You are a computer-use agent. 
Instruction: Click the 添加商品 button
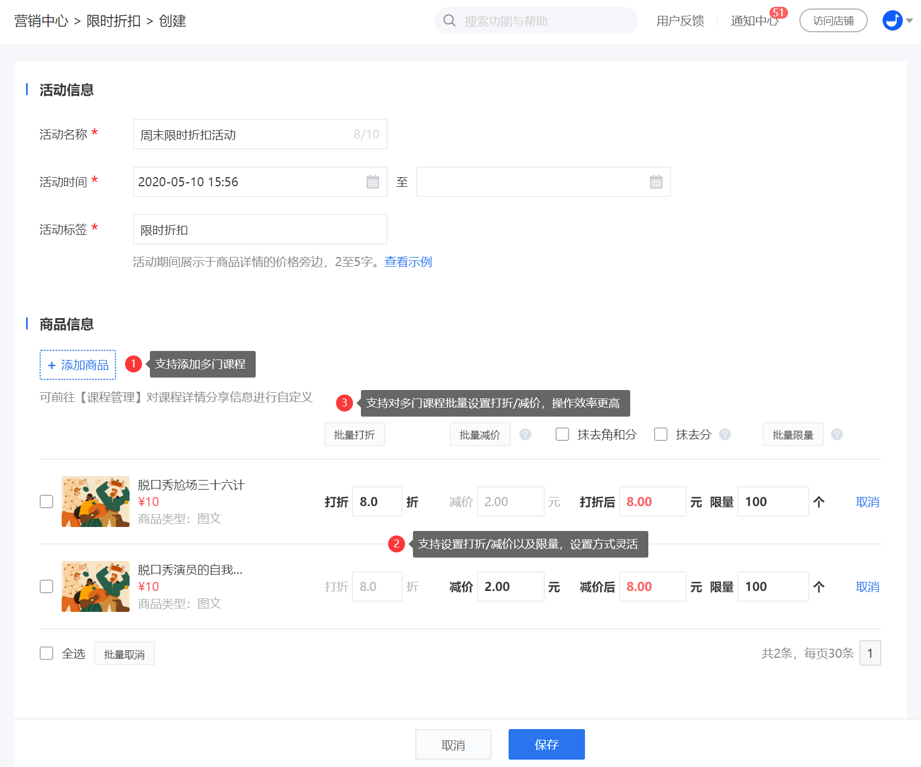(x=78, y=365)
